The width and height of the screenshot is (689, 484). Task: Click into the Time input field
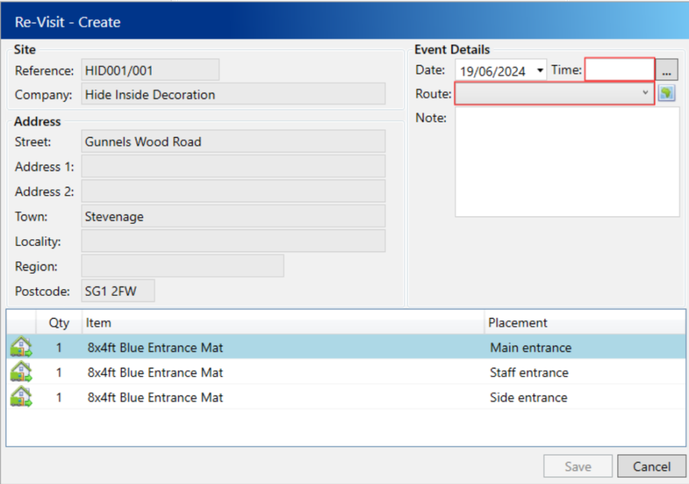pyautogui.click(x=619, y=70)
